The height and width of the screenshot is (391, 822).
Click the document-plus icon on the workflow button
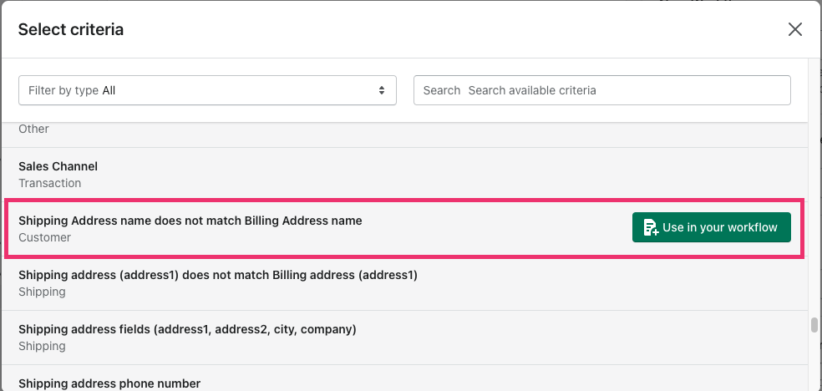coord(651,227)
